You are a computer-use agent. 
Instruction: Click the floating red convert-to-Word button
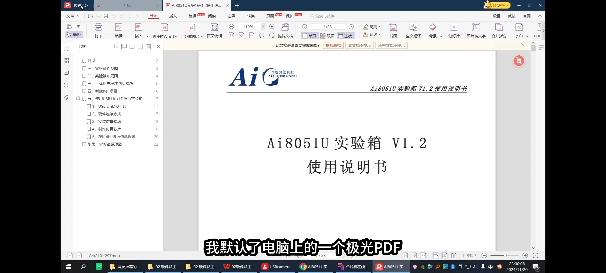[x=519, y=61]
